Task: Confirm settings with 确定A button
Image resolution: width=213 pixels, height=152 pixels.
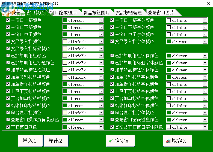Action: tap(120, 141)
